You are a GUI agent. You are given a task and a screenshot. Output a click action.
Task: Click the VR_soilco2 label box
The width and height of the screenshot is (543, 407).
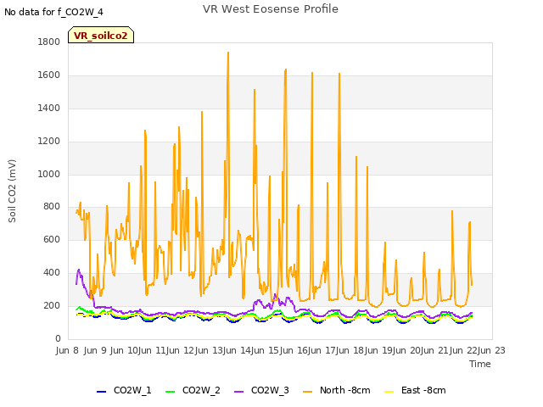[x=101, y=35]
